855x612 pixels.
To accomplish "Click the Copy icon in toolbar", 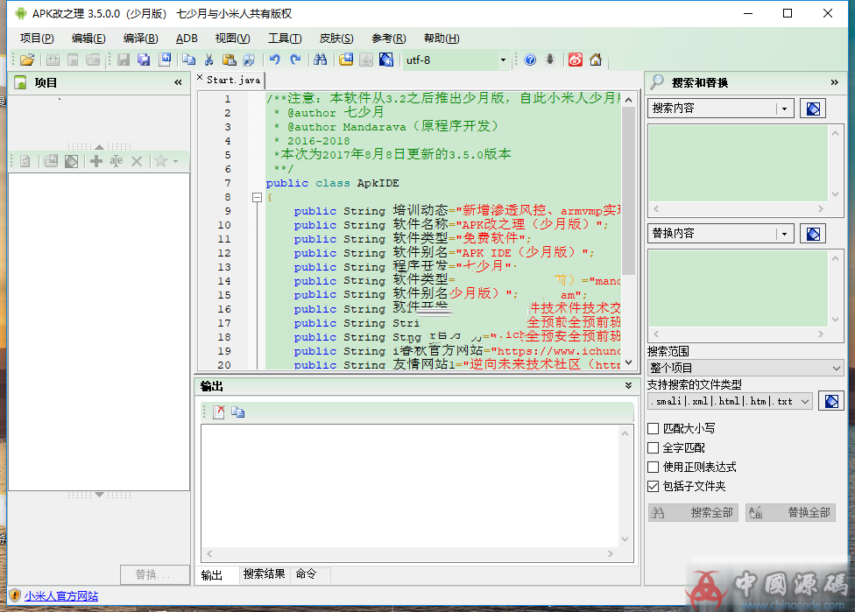I will coord(188,60).
